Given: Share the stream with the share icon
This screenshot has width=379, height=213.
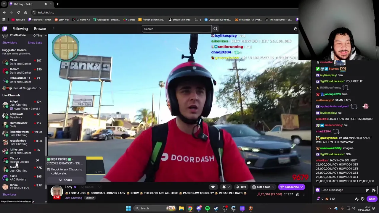Looking at the screenshot, I should pyautogui.click(x=298, y=194).
